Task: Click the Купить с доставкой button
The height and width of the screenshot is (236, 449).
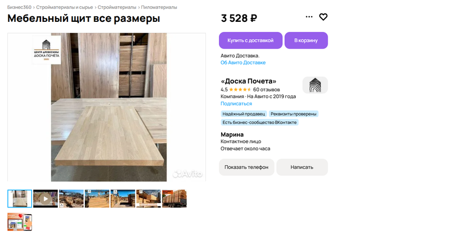Action: click(250, 40)
